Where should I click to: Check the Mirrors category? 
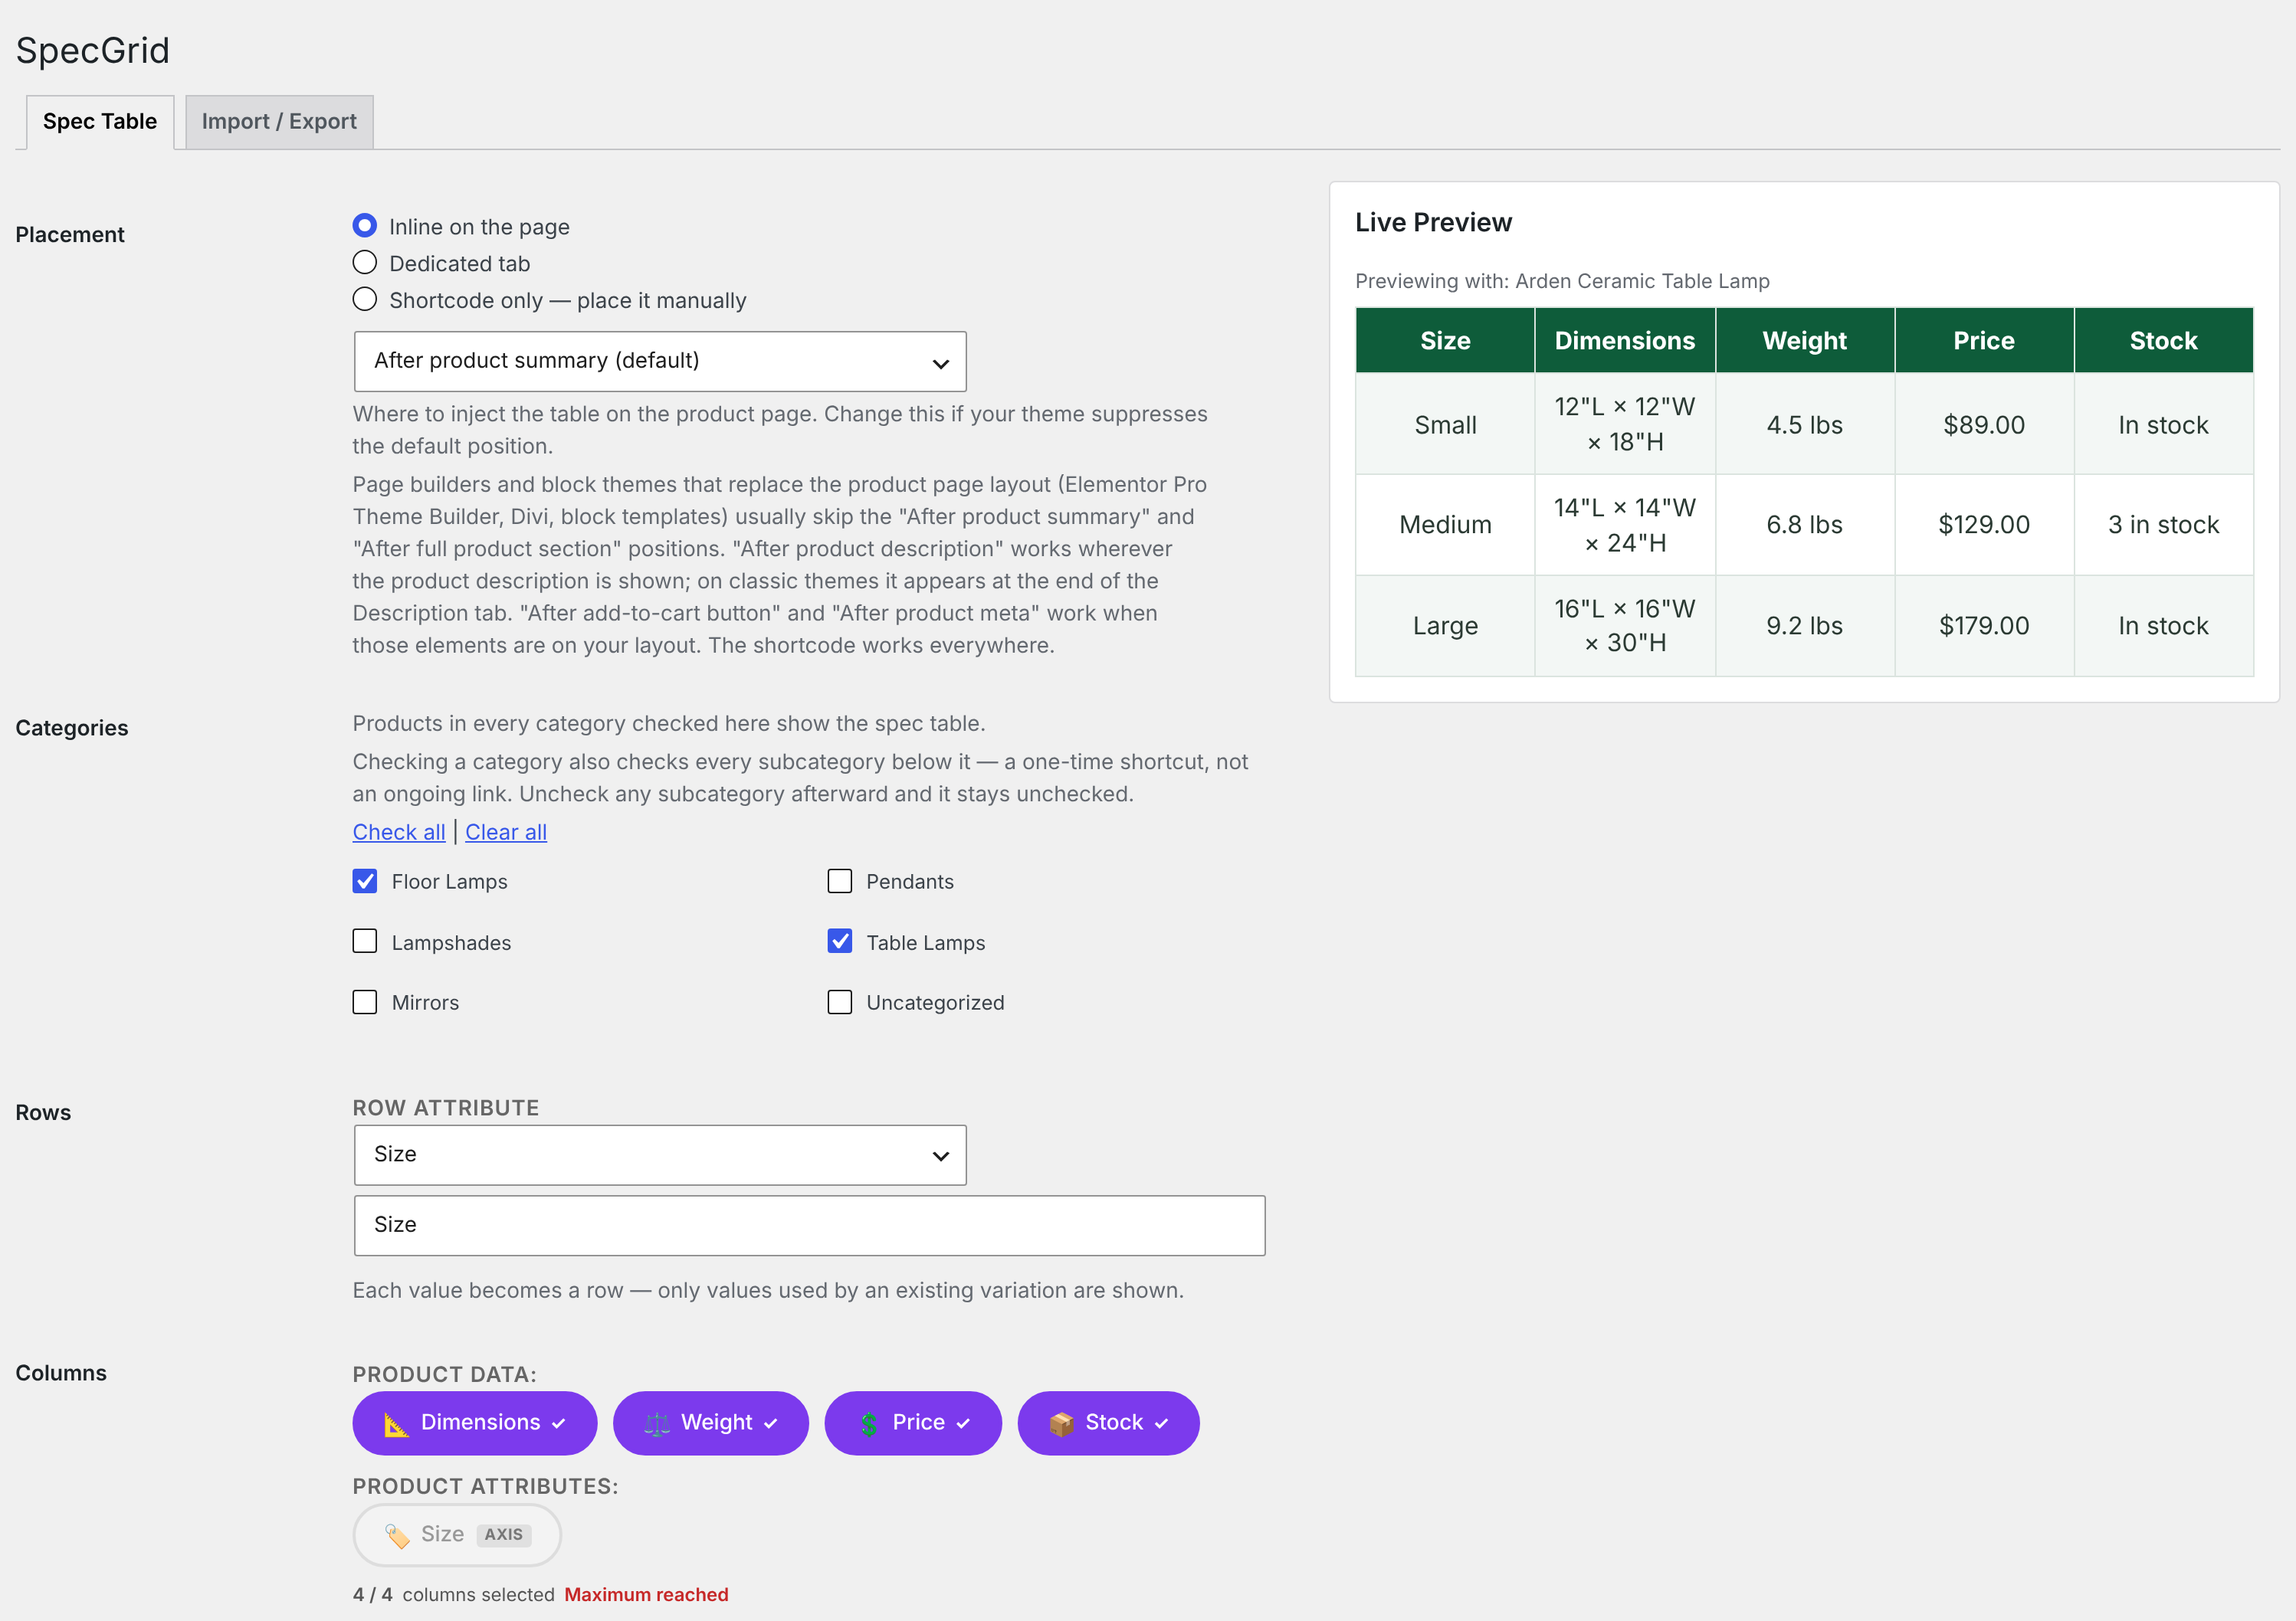[x=365, y=1002]
